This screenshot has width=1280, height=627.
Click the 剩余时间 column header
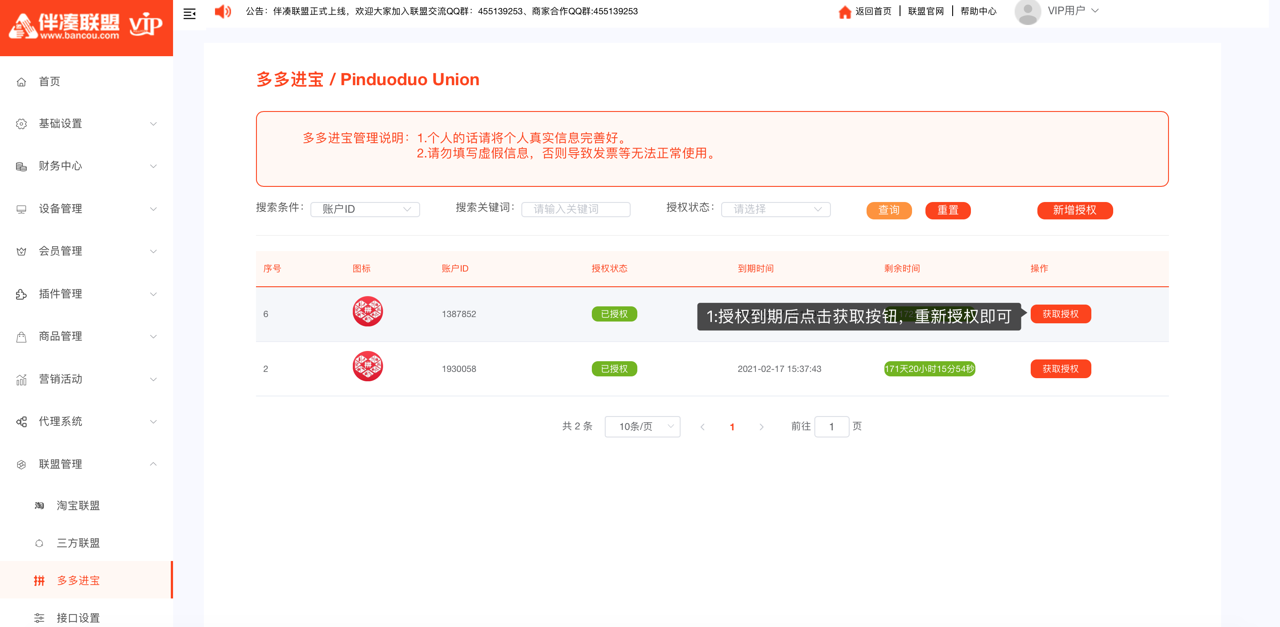coord(902,268)
